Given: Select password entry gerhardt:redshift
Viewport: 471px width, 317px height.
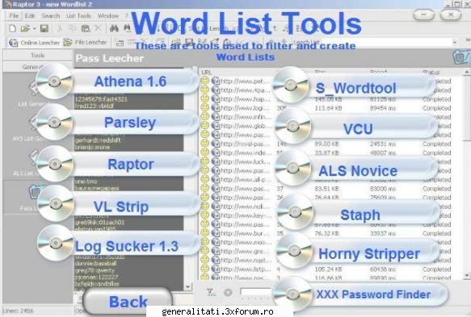Looking at the screenshot, I should point(98,140).
